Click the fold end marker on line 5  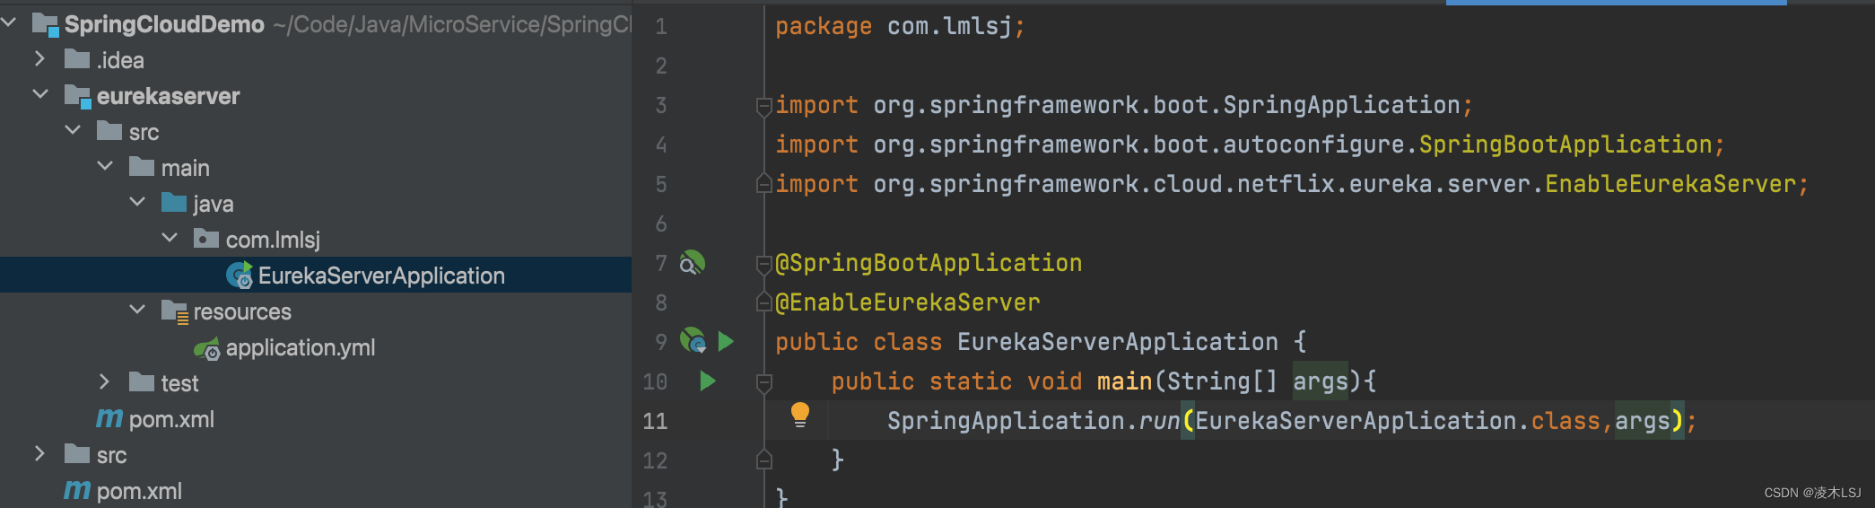764,183
